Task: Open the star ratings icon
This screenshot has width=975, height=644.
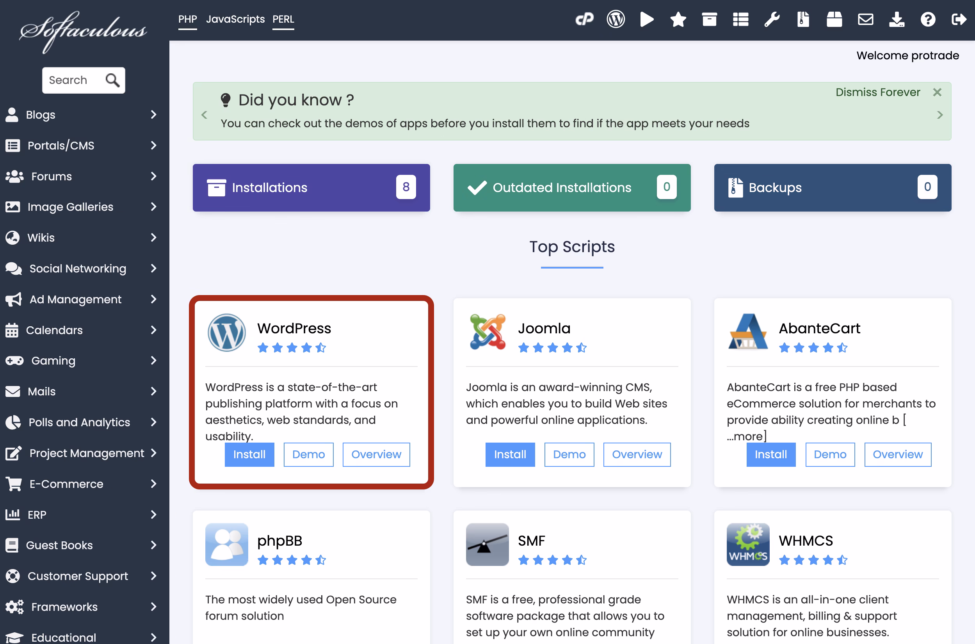Action: 678,19
